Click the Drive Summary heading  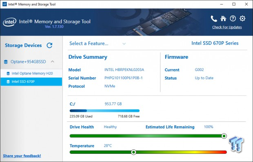coord(88,57)
